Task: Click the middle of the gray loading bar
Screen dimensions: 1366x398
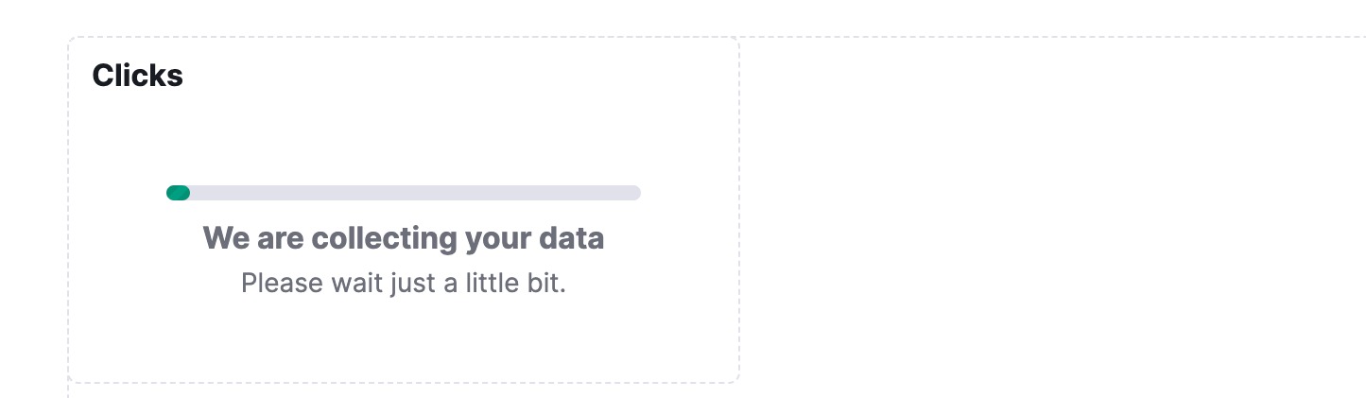Action: 404,193
